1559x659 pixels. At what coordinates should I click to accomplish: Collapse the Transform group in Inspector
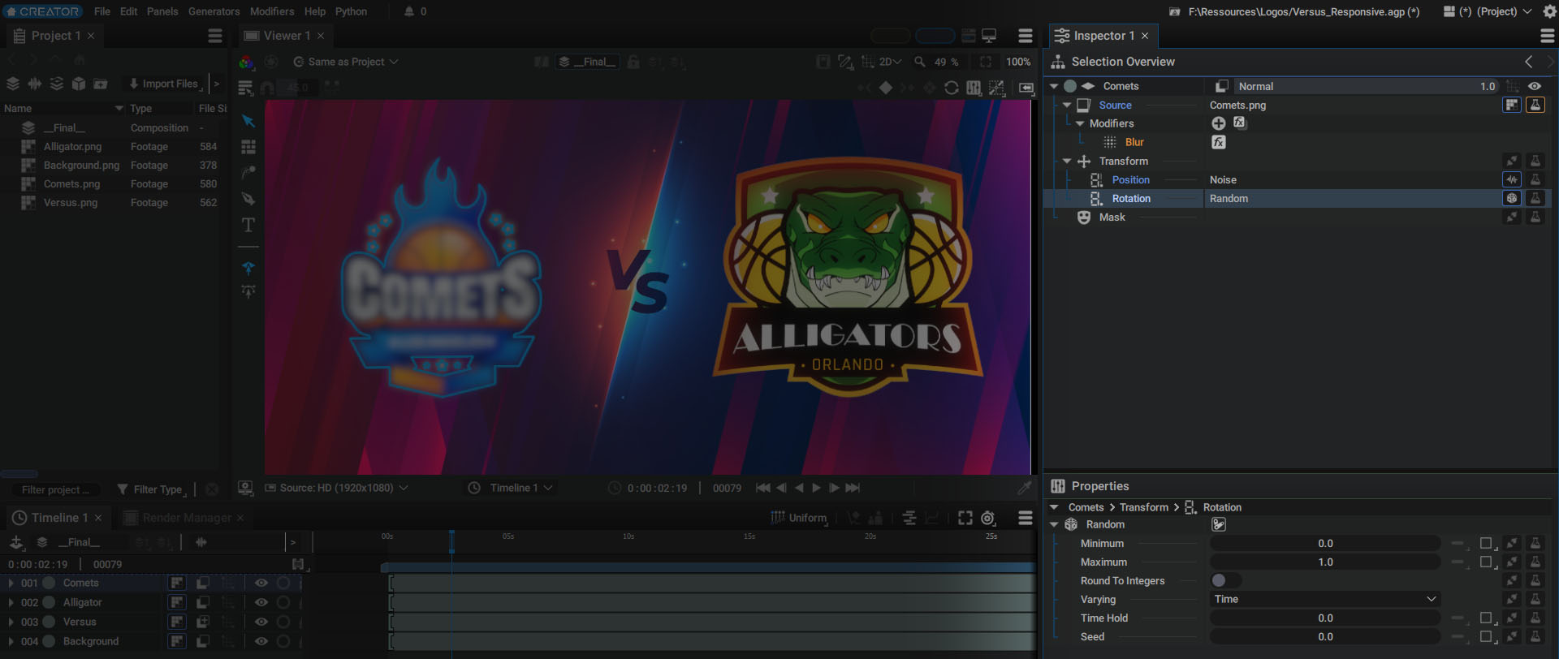(1067, 161)
